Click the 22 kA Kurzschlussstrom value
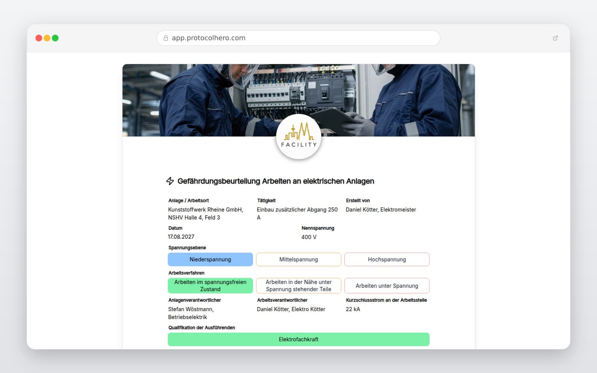This screenshot has width=597, height=373. (x=353, y=309)
